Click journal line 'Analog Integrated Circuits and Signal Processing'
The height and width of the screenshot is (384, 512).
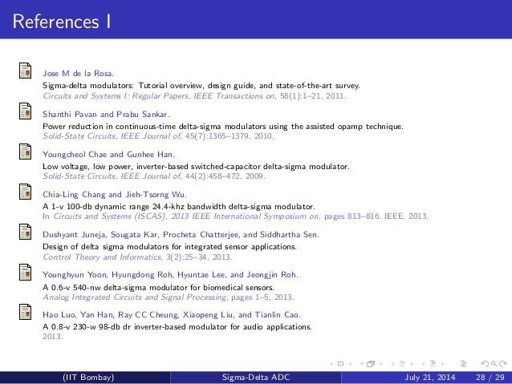click(x=169, y=297)
